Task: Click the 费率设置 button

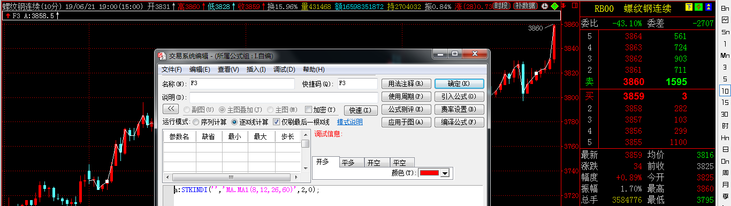Action: [x=459, y=110]
